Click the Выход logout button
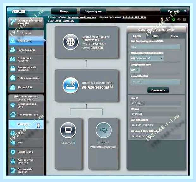 point(64,11)
